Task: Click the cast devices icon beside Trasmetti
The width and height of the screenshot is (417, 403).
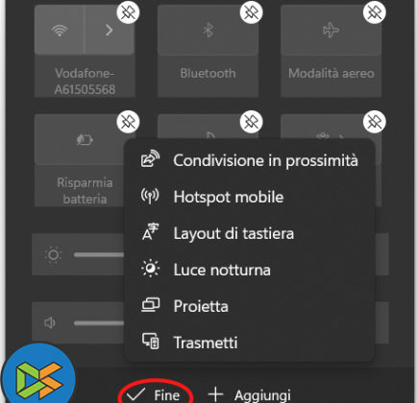Action: tap(151, 342)
